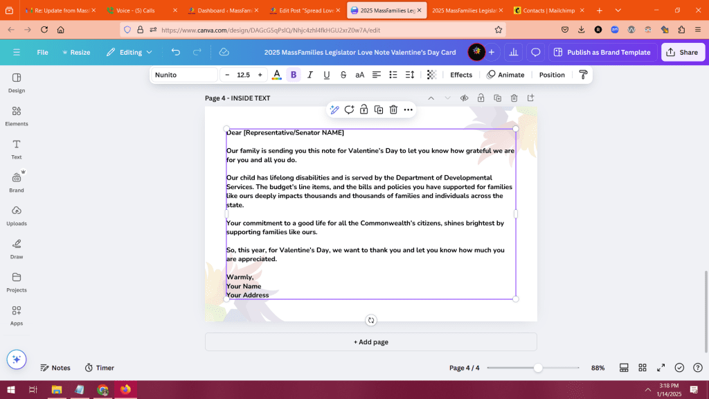This screenshot has height=399, width=709.
Task: Toggle bulleted list formatting
Action: 393,75
